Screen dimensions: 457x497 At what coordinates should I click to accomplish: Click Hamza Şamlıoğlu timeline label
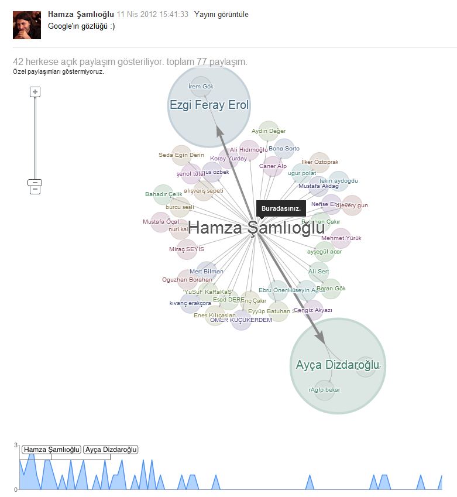[x=51, y=450]
